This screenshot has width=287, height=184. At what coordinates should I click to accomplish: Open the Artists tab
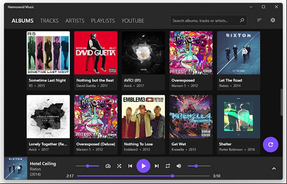75,21
